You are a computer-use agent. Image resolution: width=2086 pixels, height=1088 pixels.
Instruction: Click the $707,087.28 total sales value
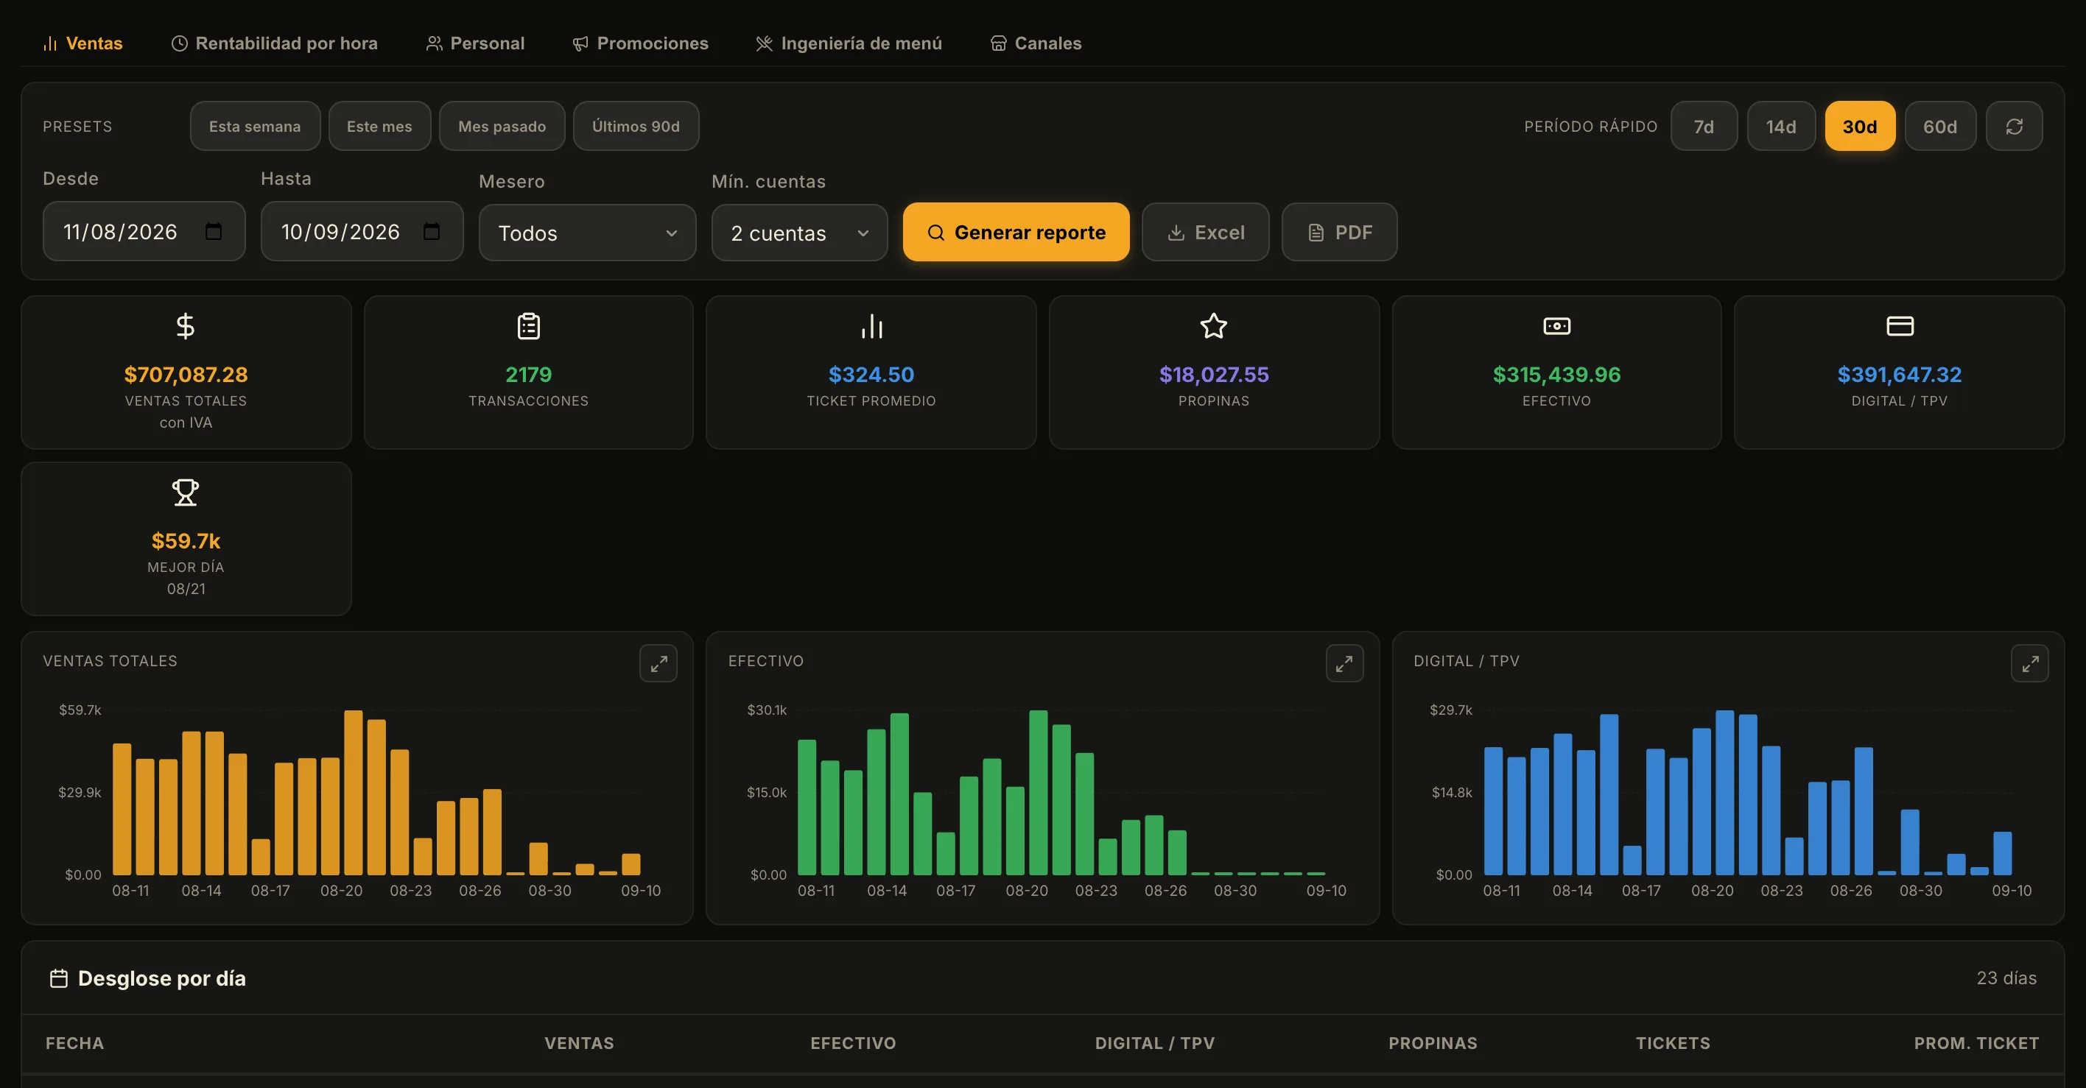[186, 374]
